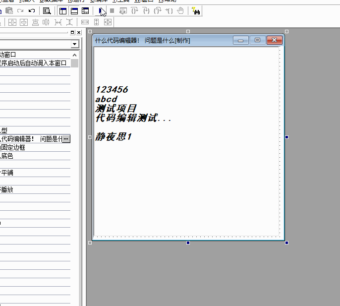
Task: Click the binoculars help search icon
Action: [196, 10]
